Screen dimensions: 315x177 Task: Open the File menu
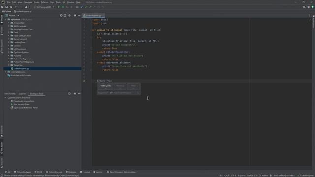(x=9, y=2)
